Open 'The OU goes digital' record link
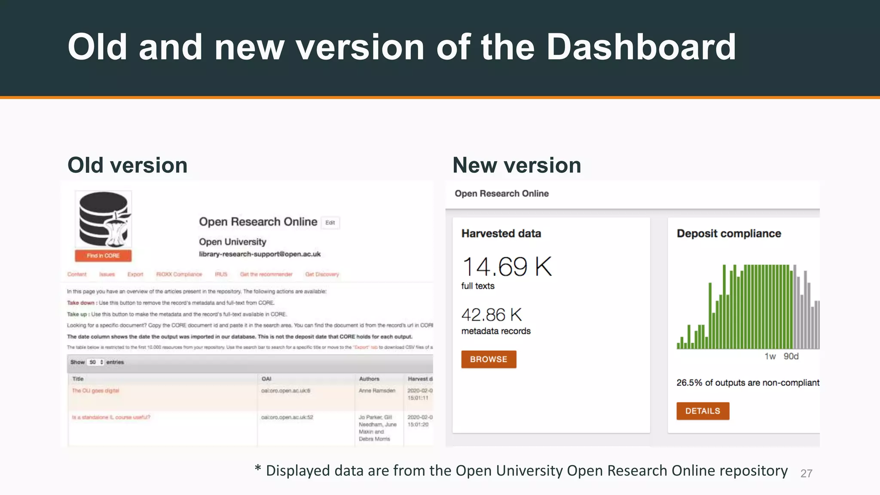880x495 pixels. [x=95, y=391]
